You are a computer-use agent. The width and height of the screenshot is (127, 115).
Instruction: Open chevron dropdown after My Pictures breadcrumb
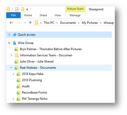(101, 23)
